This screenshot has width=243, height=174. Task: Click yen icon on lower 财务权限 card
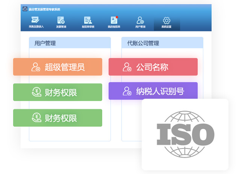[x=36, y=118]
